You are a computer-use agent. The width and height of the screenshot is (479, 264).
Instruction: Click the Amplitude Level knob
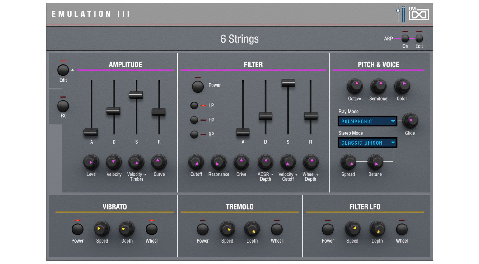pos(91,162)
